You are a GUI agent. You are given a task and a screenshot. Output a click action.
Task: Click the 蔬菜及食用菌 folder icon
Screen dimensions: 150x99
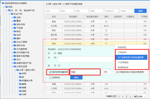[x=15, y=56]
